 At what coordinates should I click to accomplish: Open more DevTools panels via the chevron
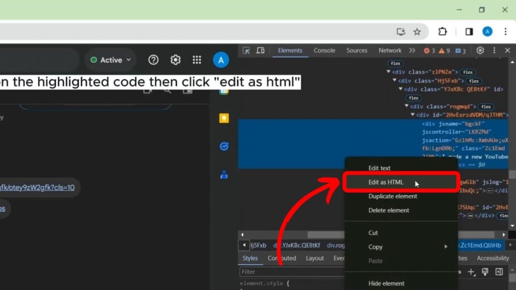(412, 50)
